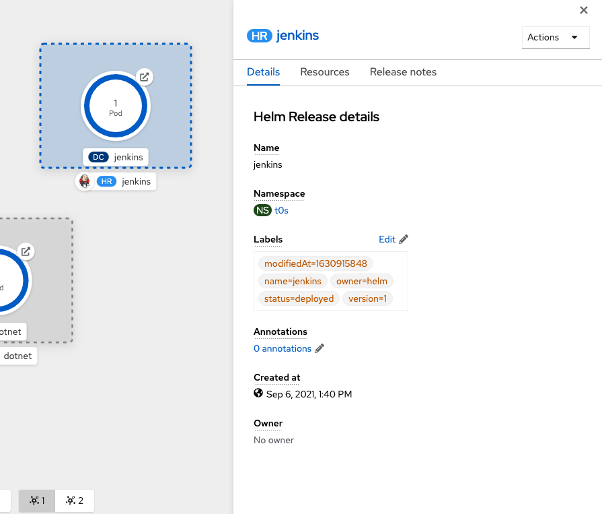Open the Actions dropdown menu
Viewport: 602px width, 514px height.
tap(556, 37)
